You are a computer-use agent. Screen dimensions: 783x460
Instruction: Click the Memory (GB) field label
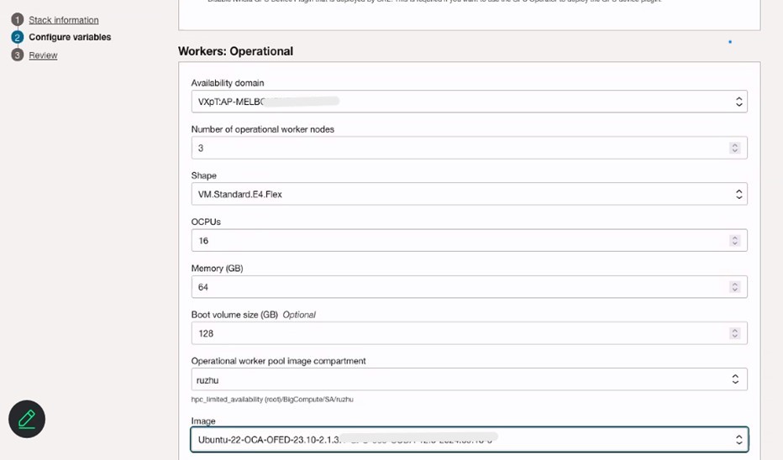[x=218, y=269]
